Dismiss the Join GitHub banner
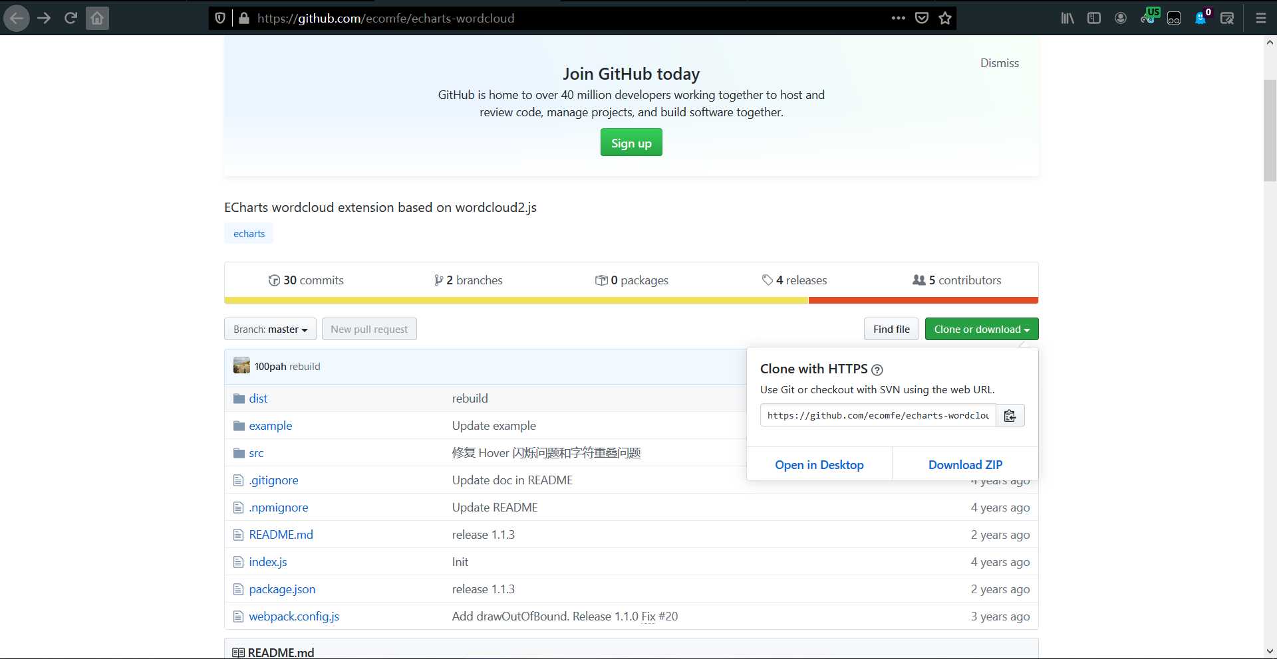 pos(999,63)
